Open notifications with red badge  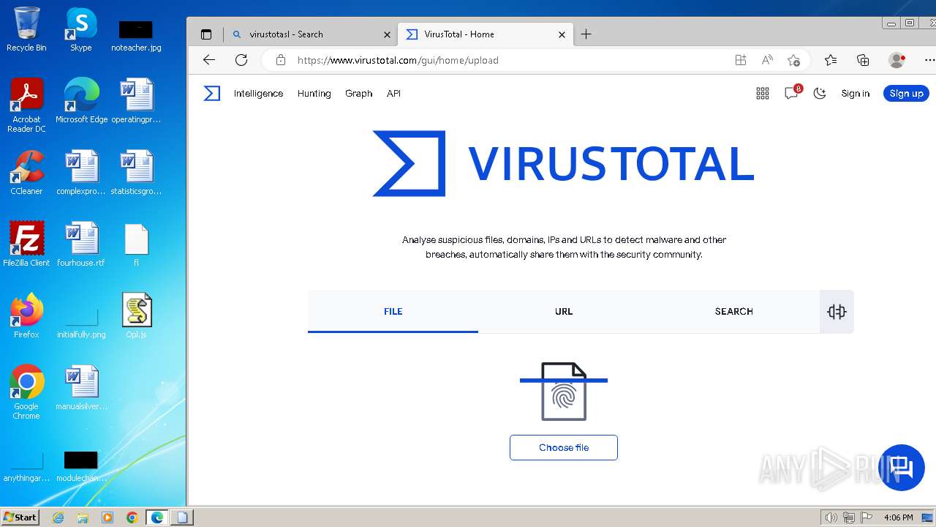[792, 92]
